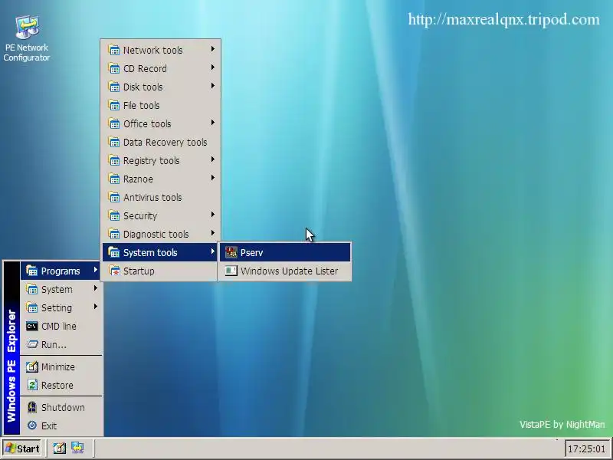Launch Windows Update Lister menu entry
The height and width of the screenshot is (460, 613).
coord(285,271)
